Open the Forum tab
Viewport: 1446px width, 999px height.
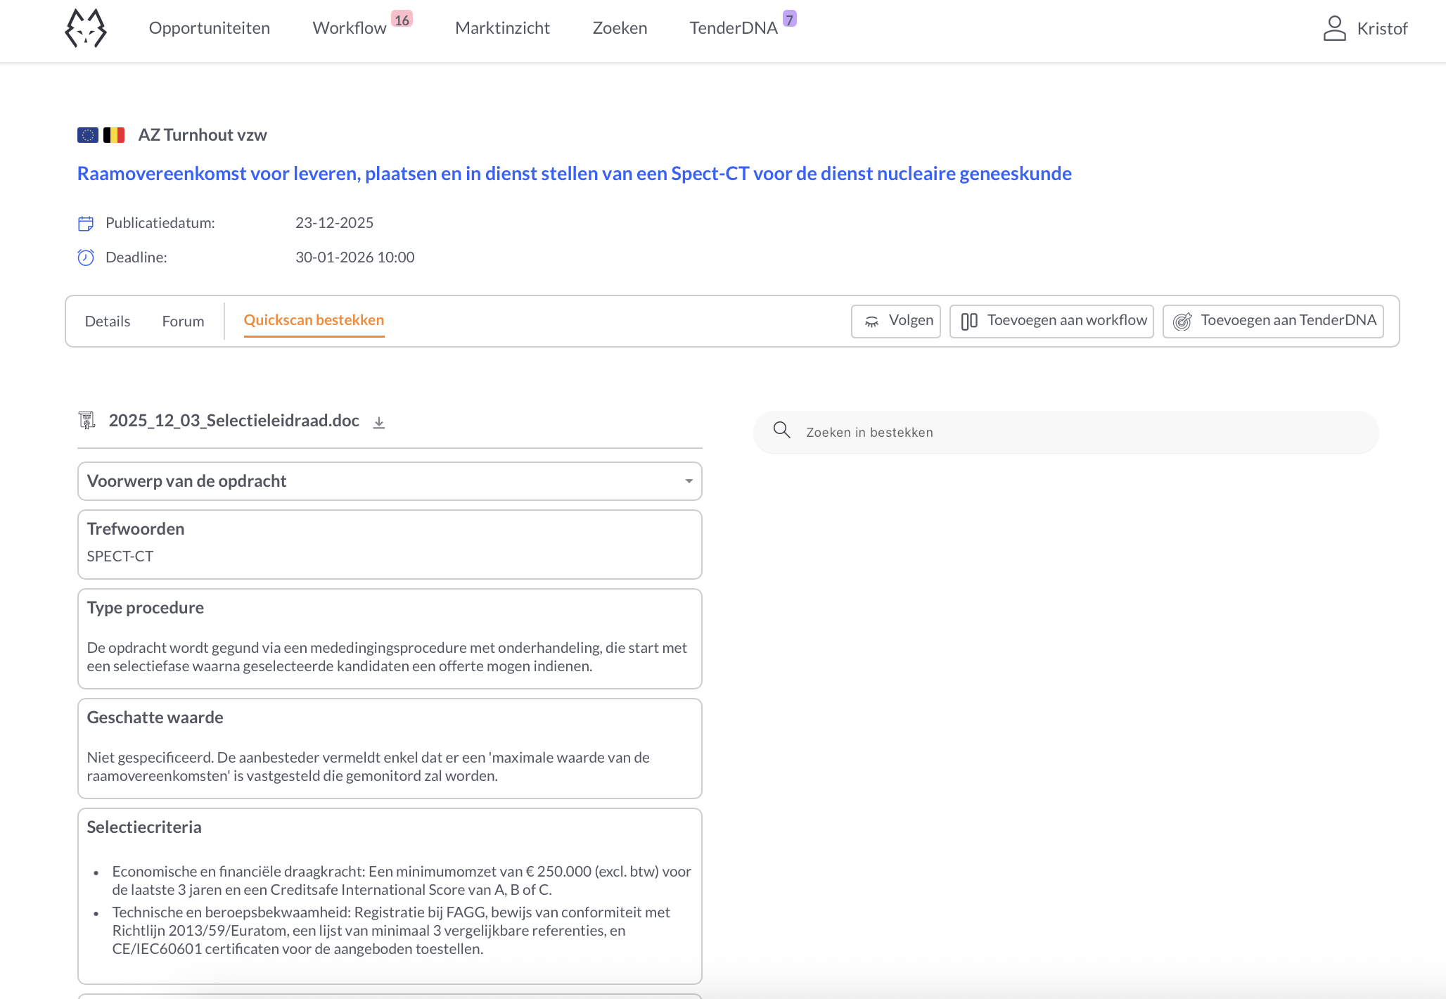pos(182,321)
